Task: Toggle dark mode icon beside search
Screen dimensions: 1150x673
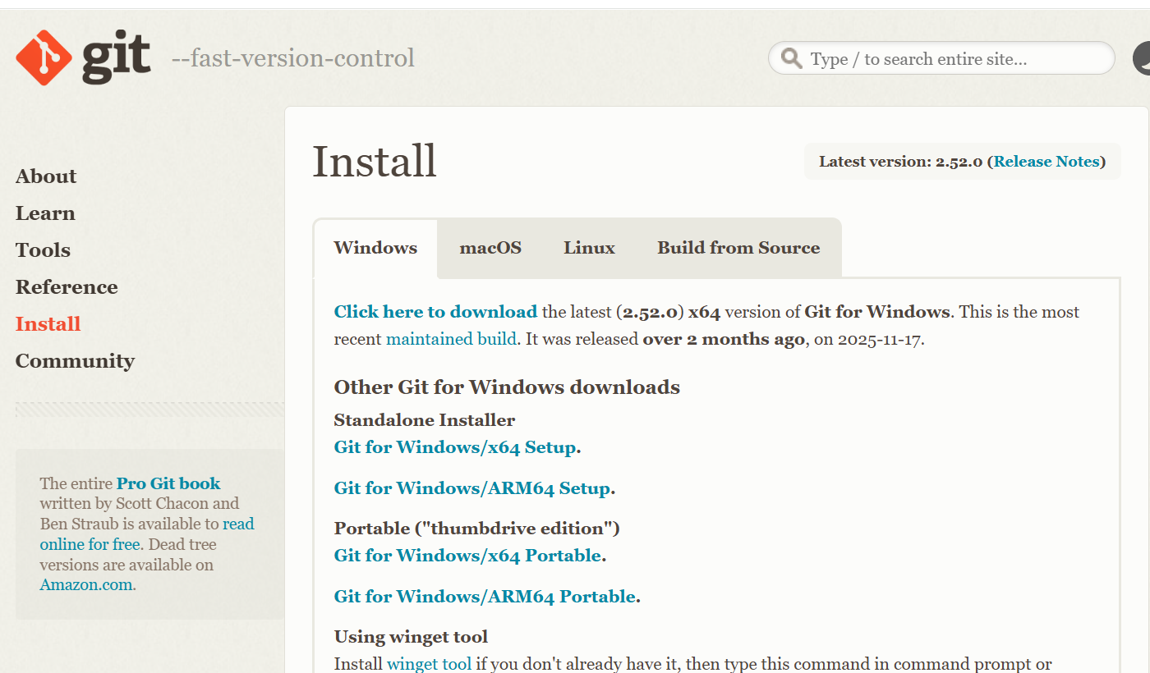Action: pos(1142,58)
